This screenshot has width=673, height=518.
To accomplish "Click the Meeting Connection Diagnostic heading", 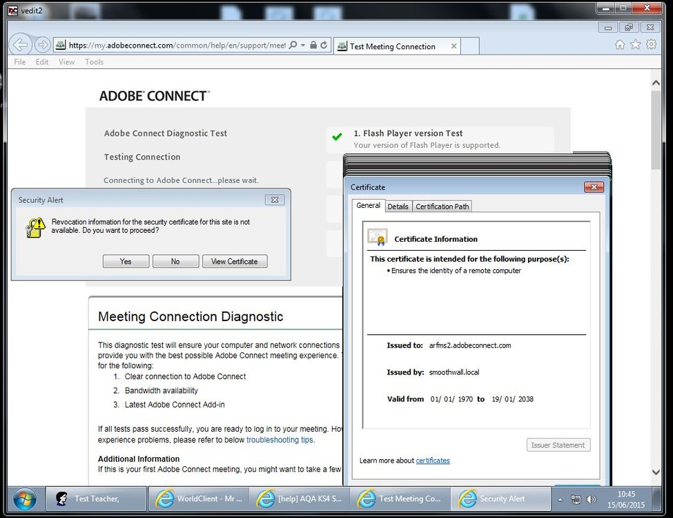I will tap(191, 316).
